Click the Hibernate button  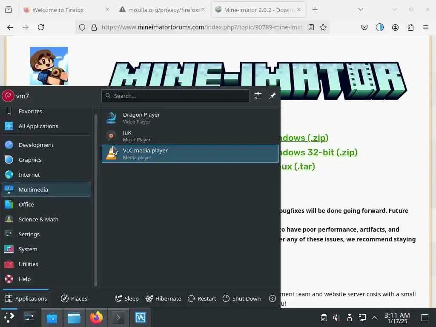[x=163, y=298]
